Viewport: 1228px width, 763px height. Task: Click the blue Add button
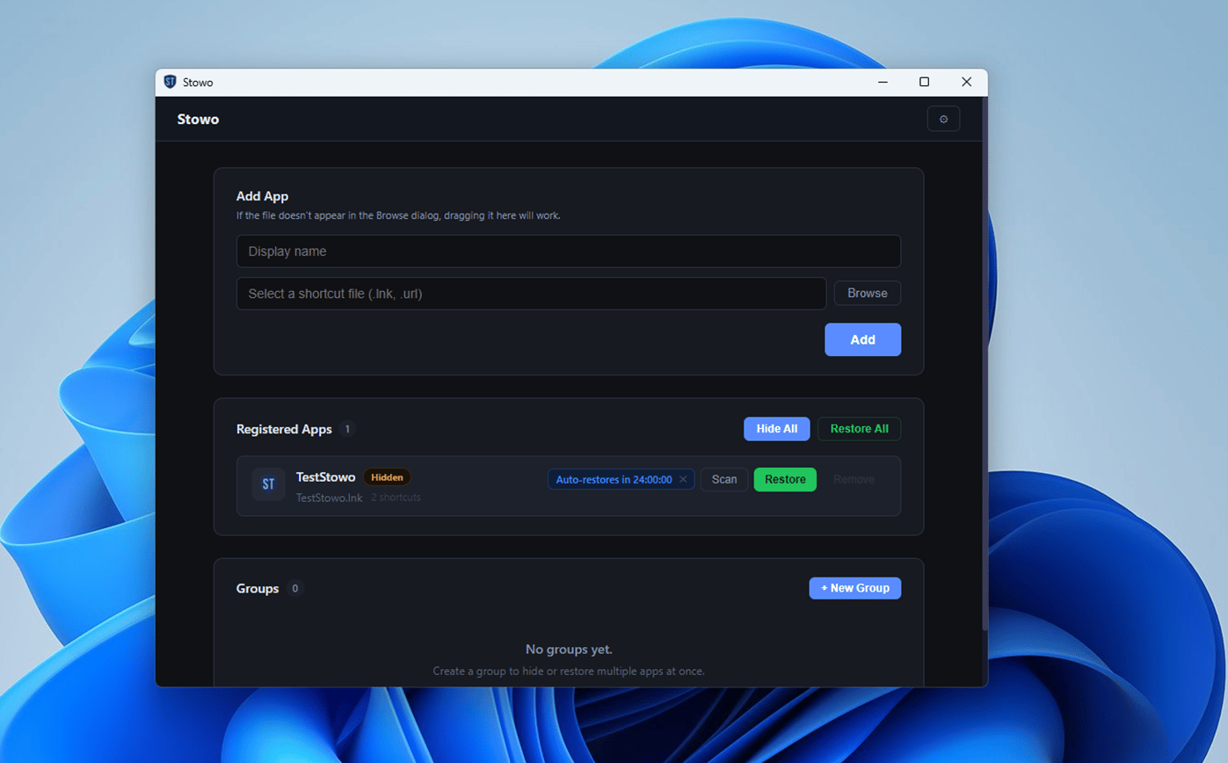coord(862,339)
